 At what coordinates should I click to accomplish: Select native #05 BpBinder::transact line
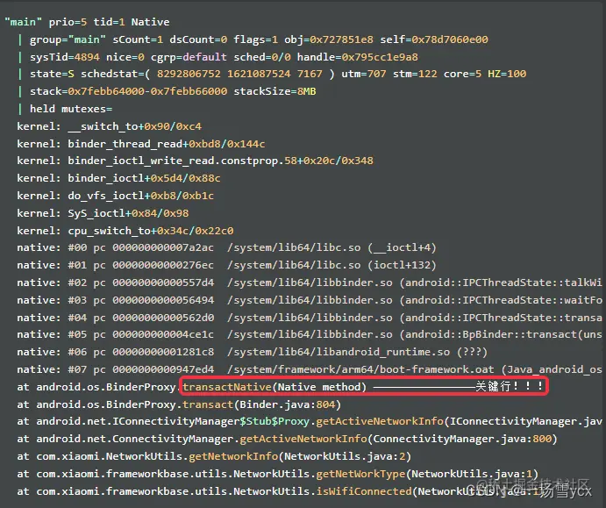[310, 334]
